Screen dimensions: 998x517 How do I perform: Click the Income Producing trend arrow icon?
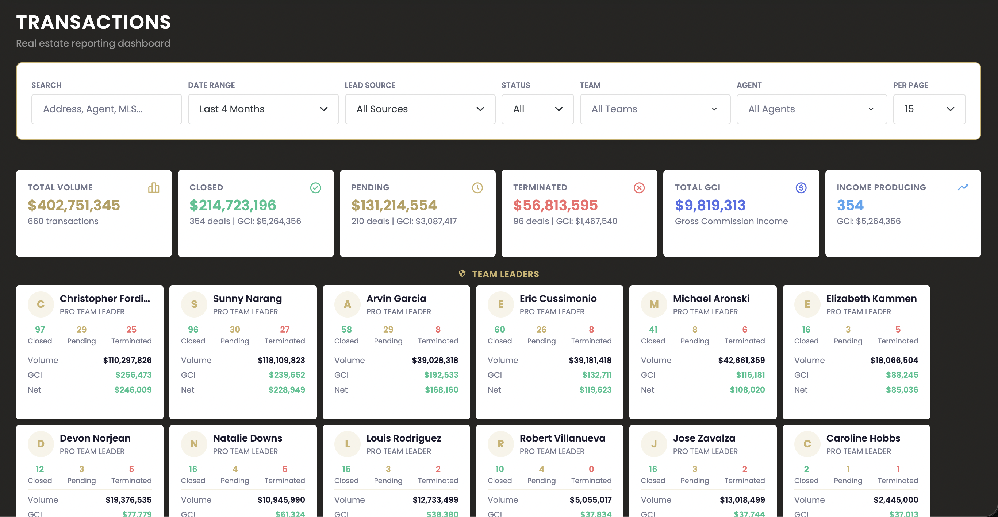[963, 187]
